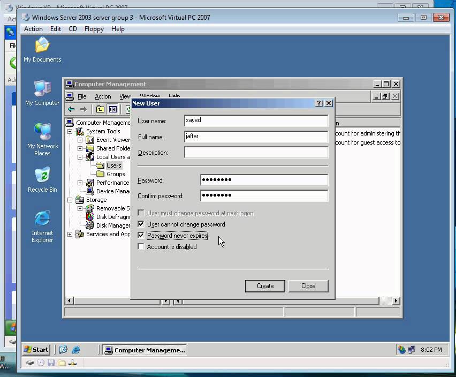Collapse Local Users and Groups node

pos(80,157)
